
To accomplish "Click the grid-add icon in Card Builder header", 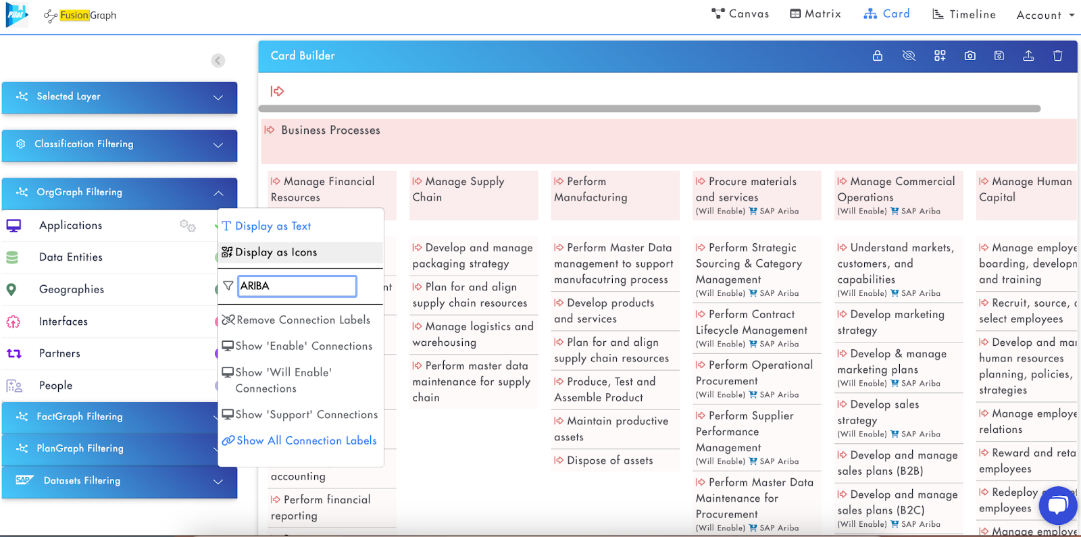I will coord(940,56).
